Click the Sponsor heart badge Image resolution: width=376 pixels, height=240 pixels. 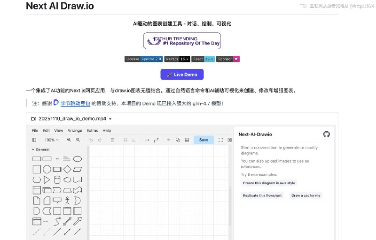[x=228, y=59]
